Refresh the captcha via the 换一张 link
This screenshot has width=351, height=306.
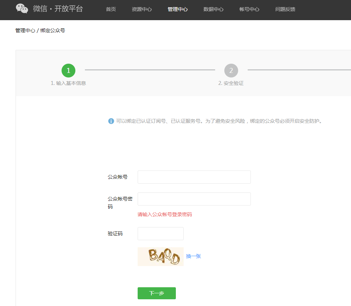tap(194, 256)
